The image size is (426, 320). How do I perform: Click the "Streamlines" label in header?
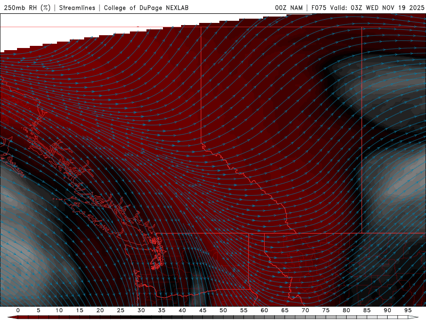coord(77,7)
